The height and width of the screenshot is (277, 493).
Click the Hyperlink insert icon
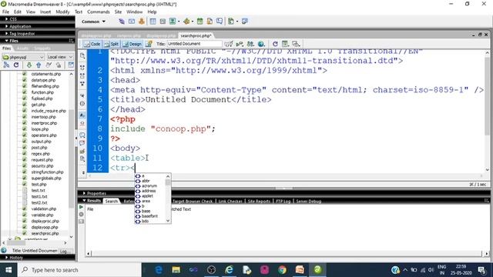point(122,22)
